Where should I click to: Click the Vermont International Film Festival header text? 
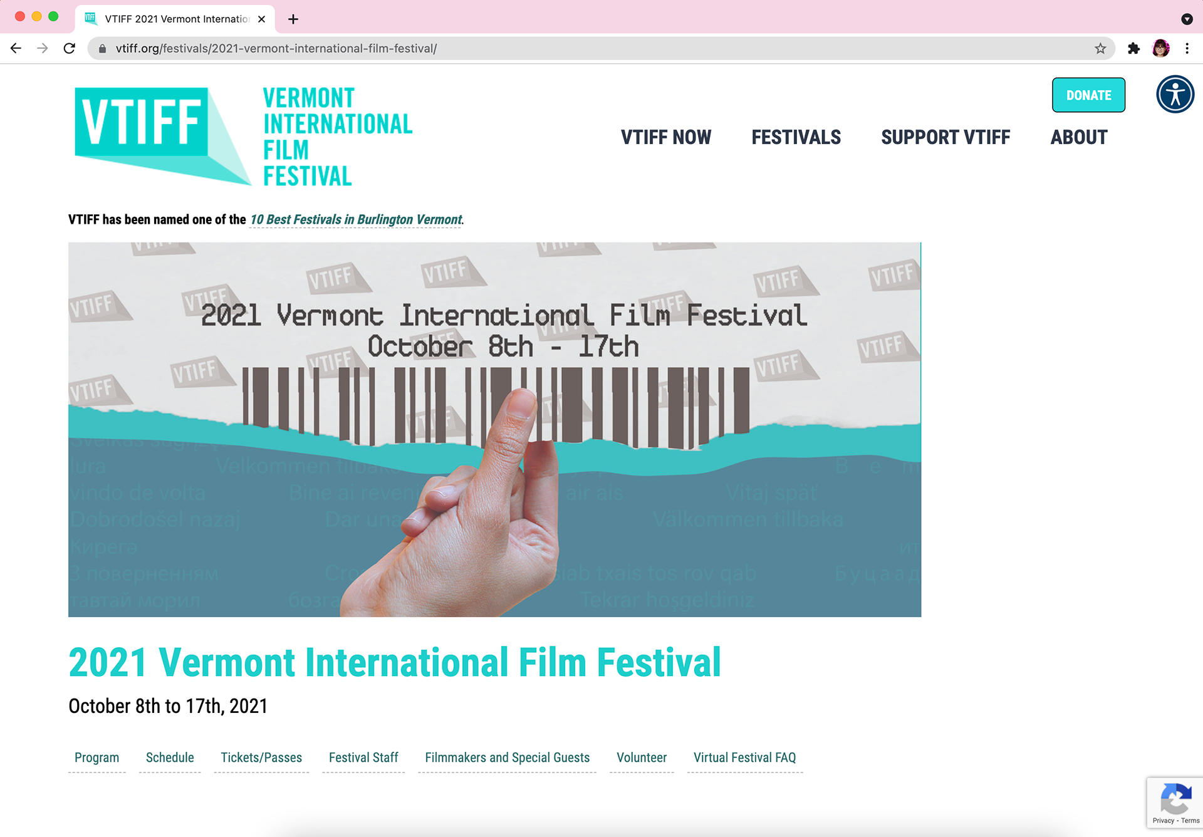coord(338,137)
